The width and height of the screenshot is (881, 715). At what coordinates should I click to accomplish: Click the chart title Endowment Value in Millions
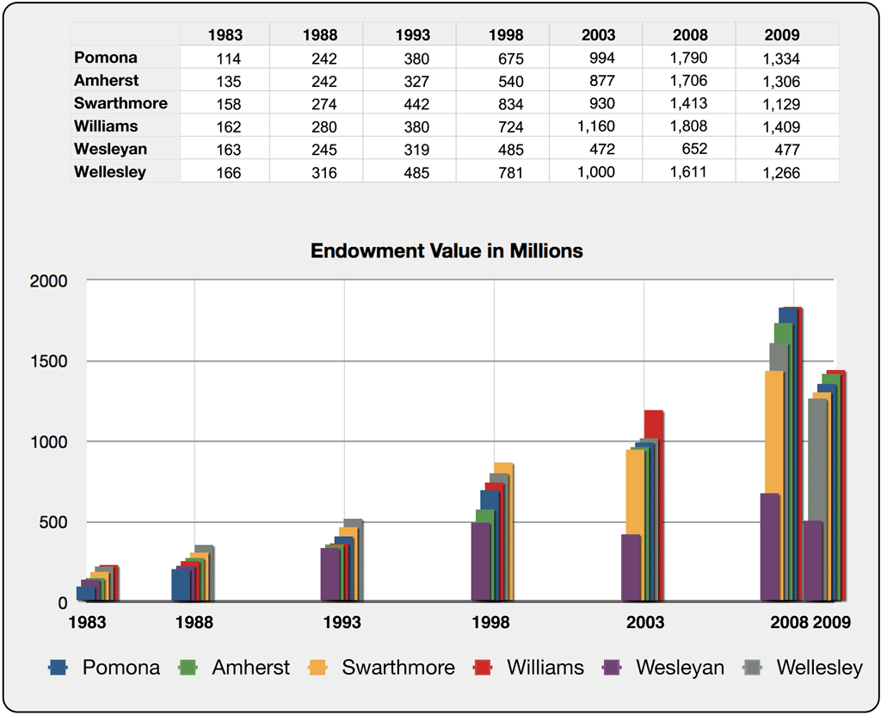(x=447, y=250)
